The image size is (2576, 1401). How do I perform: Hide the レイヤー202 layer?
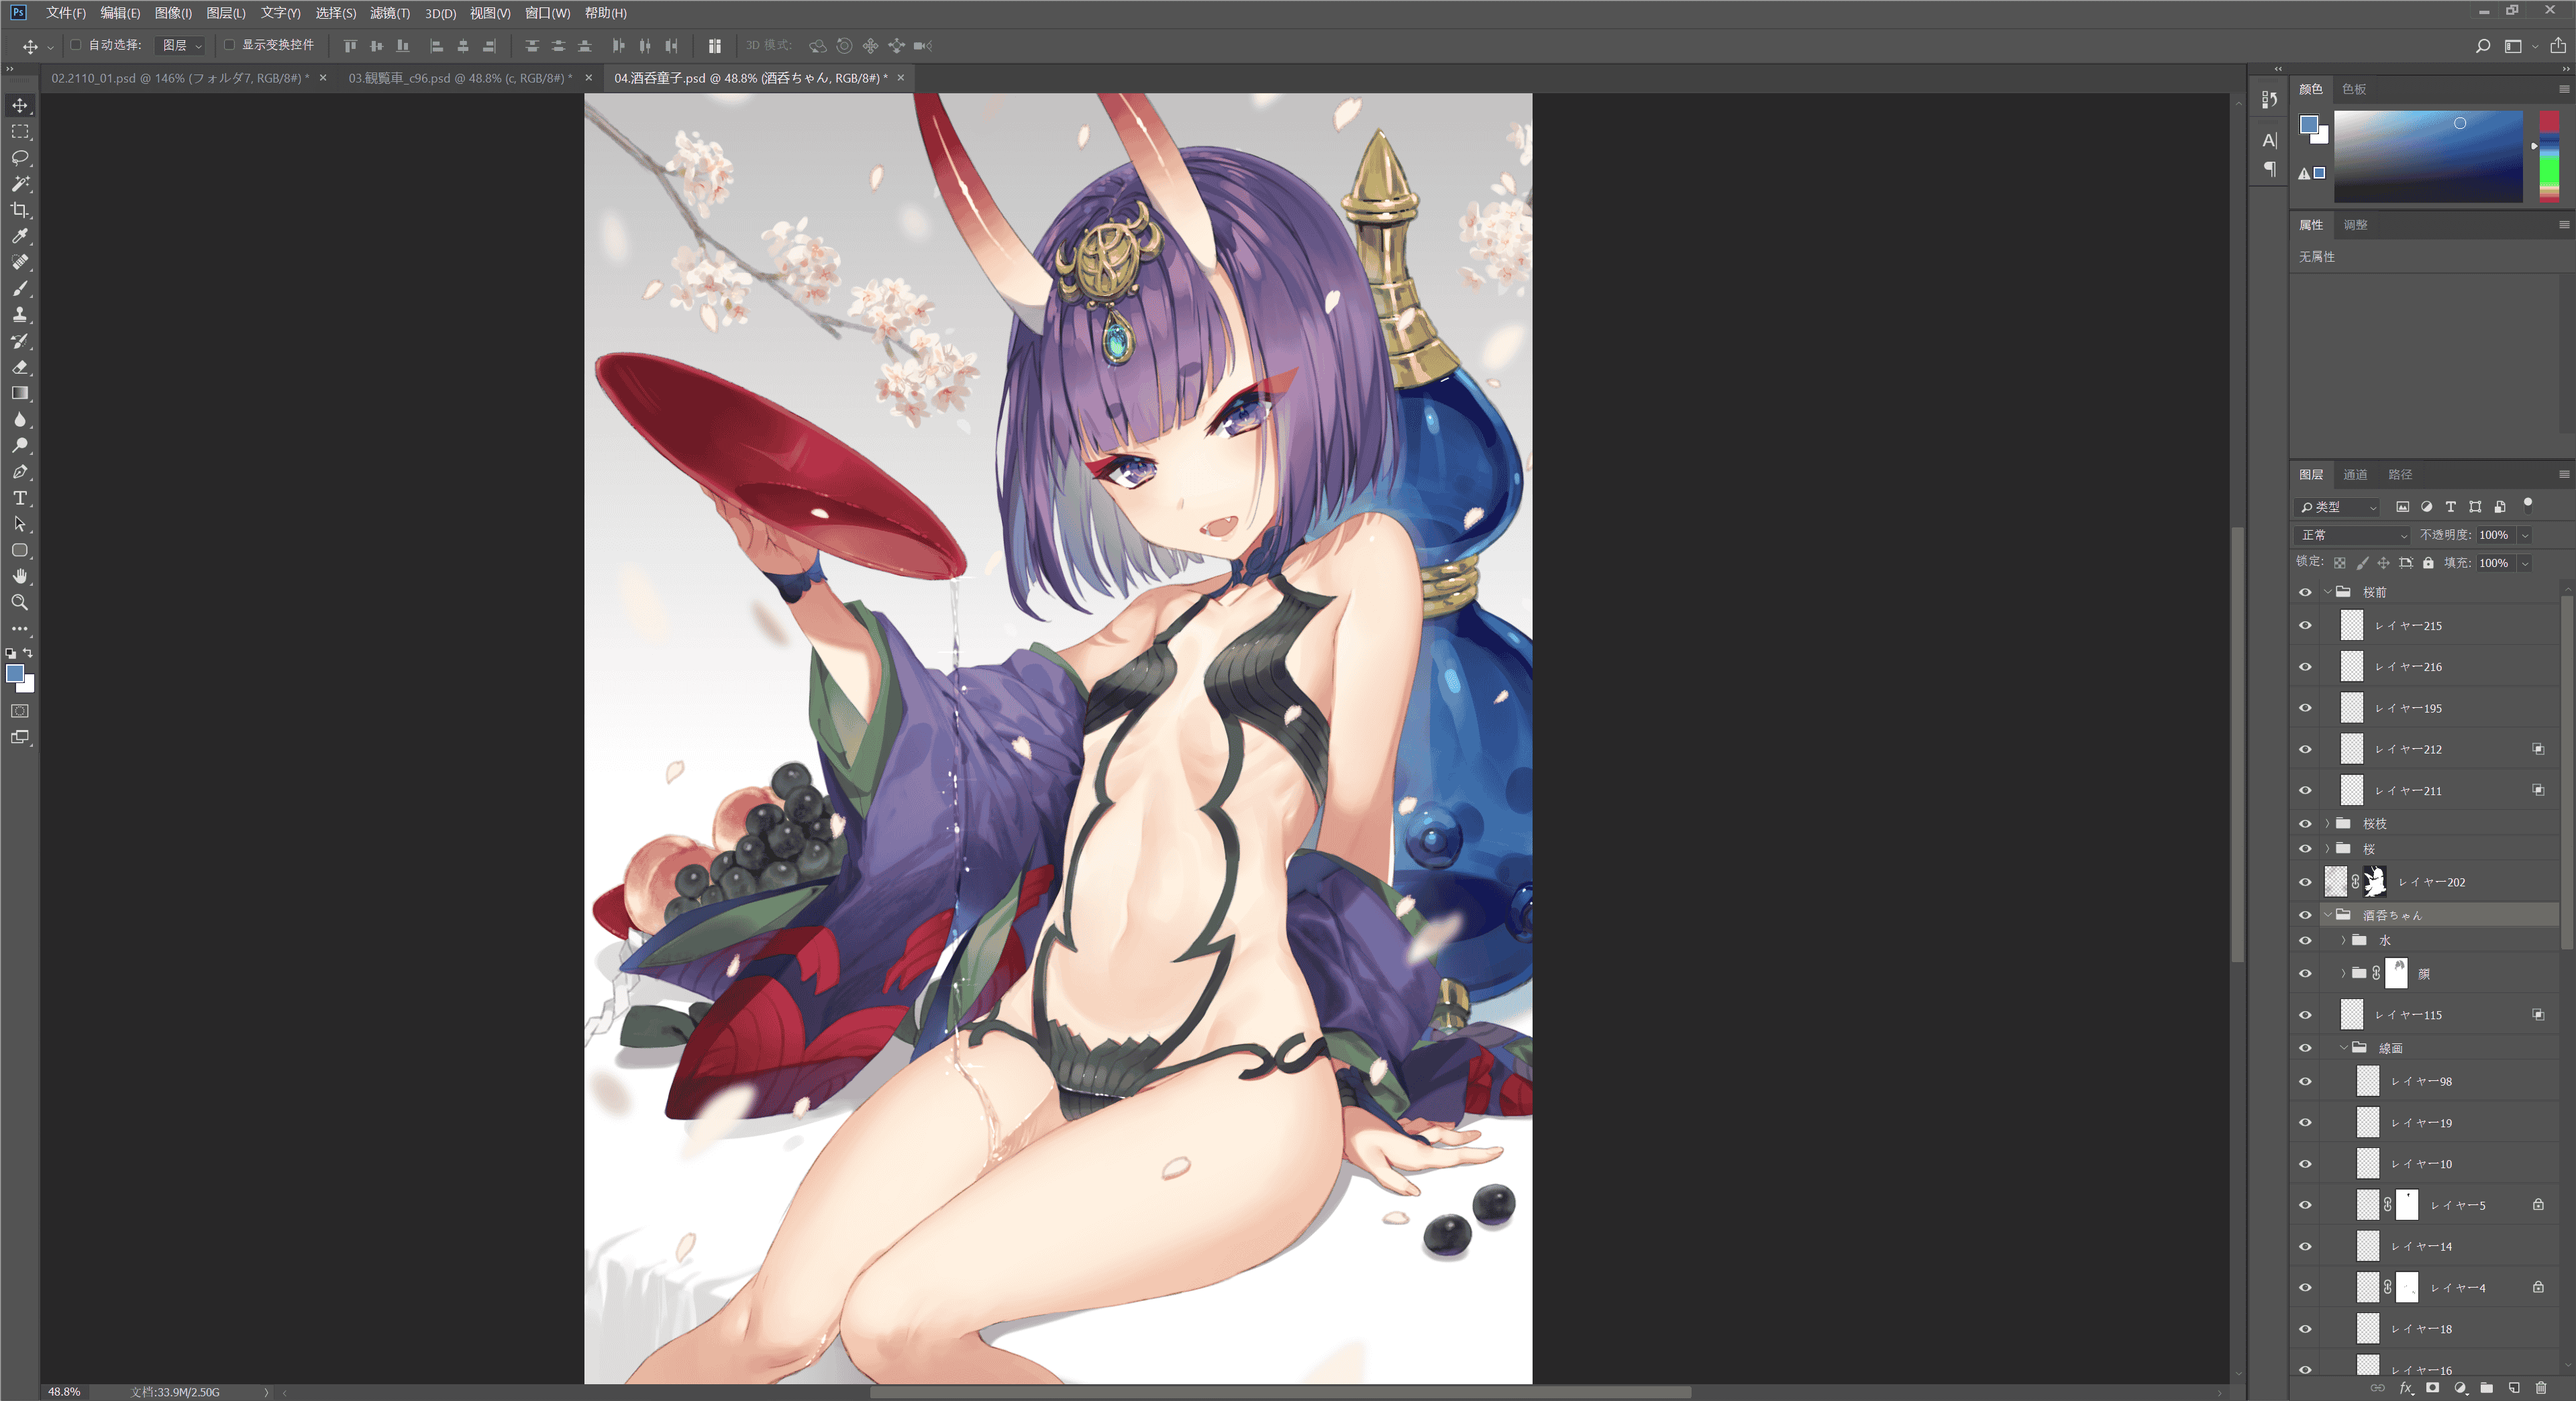[x=2305, y=882]
